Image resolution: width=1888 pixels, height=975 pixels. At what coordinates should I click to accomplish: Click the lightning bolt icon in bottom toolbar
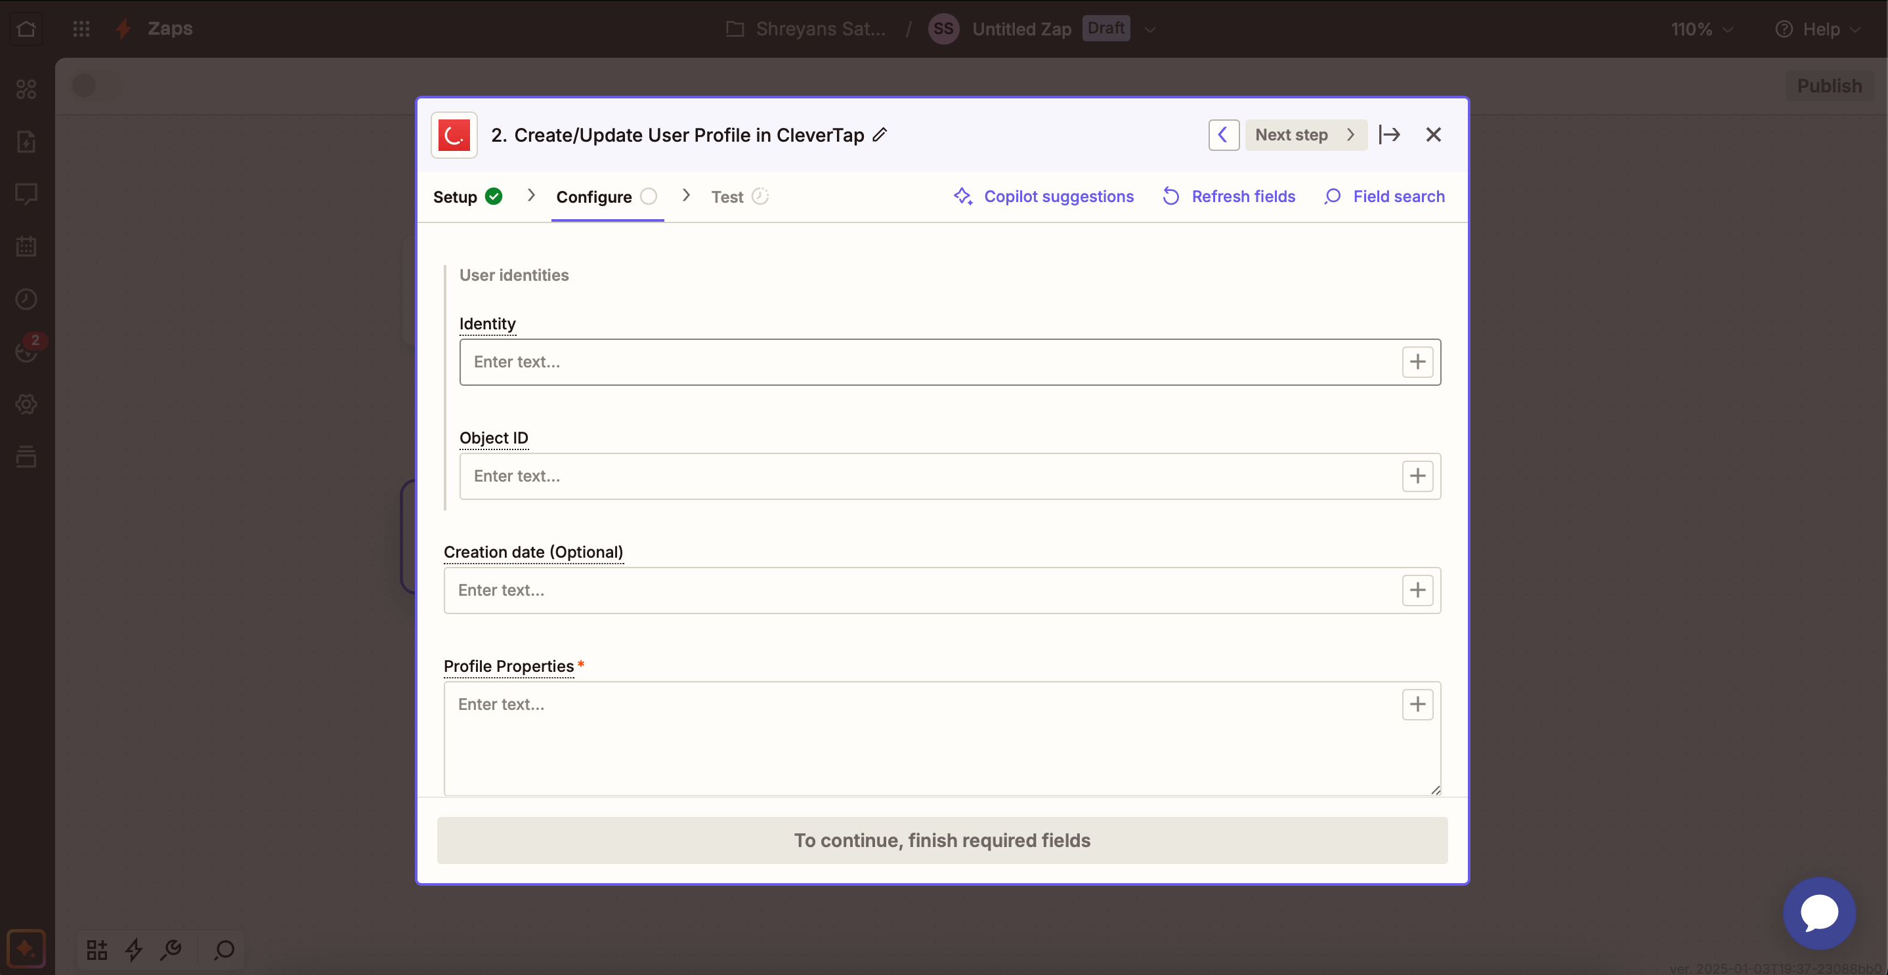pyautogui.click(x=133, y=950)
